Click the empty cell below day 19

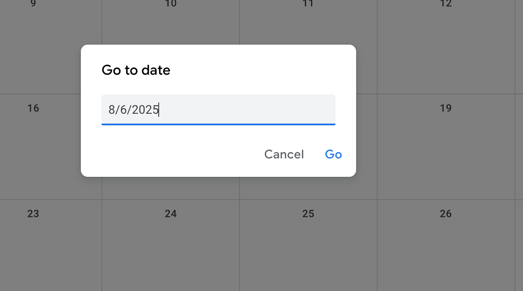446,172
